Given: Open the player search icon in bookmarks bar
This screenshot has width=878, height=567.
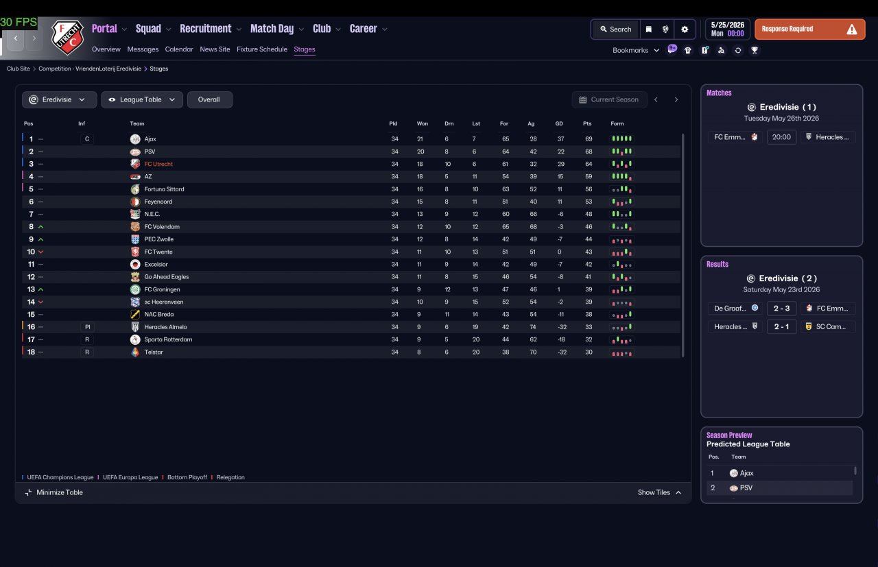Looking at the screenshot, I should point(721,50).
